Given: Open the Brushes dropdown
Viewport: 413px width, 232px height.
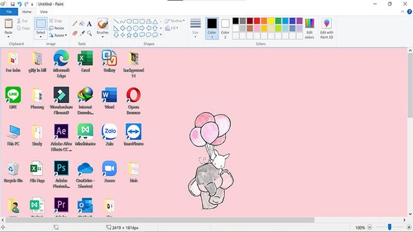Looking at the screenshot, I should [103, 37].
